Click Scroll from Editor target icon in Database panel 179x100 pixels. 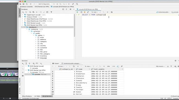pos(63,9)
